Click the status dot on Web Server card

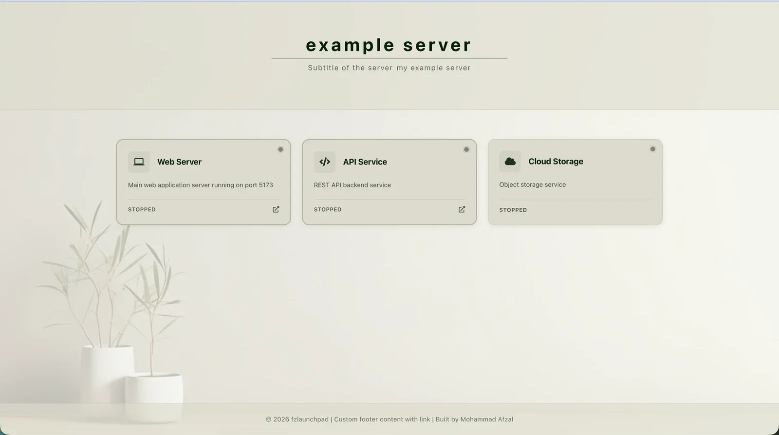coord(280,149)
